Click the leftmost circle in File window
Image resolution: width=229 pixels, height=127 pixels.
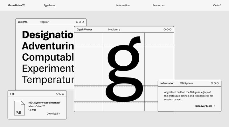pyautogui.click(x=58, y=94)
